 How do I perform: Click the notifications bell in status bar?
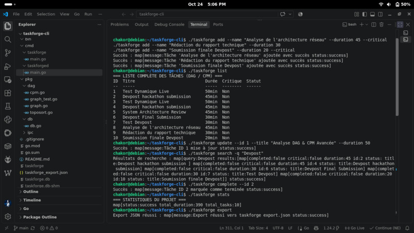tap(407, 228)
